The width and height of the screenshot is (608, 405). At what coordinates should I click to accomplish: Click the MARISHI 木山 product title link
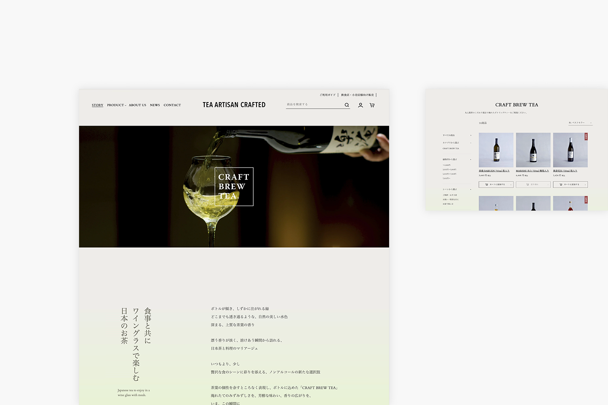(x=533, y=171)
